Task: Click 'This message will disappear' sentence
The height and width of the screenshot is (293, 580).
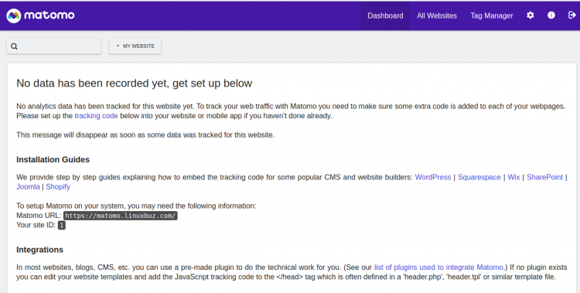Action: coord(145,135)
